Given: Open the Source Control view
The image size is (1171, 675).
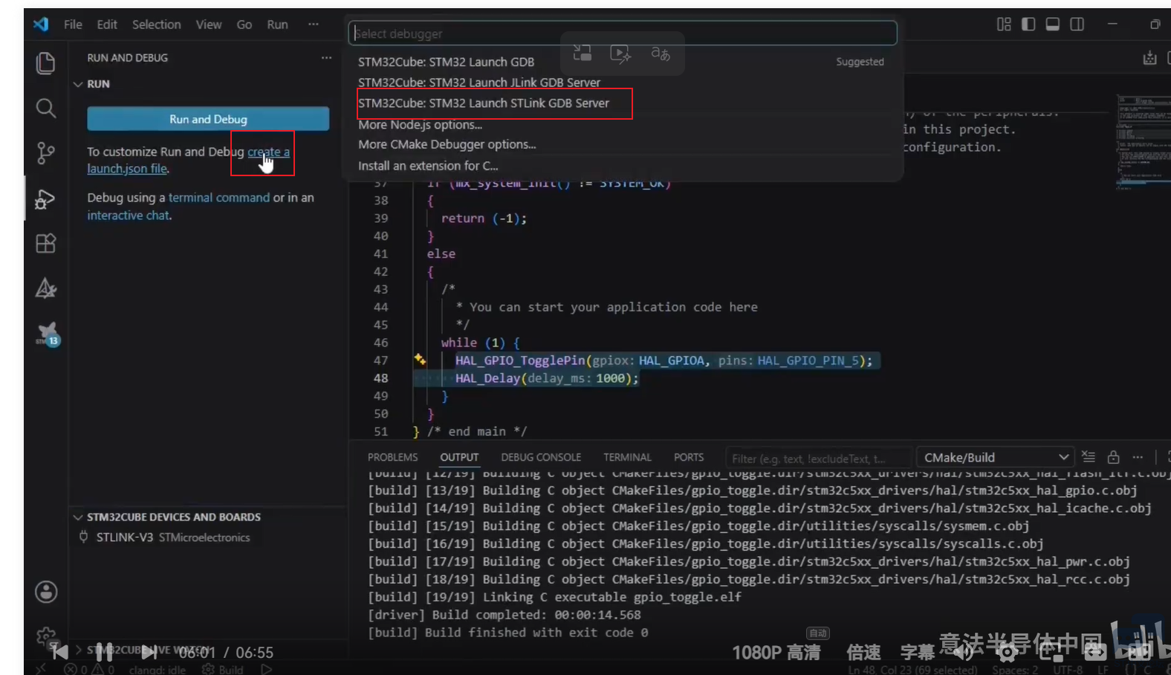Looking at the screenshot, I should [45, 153].
